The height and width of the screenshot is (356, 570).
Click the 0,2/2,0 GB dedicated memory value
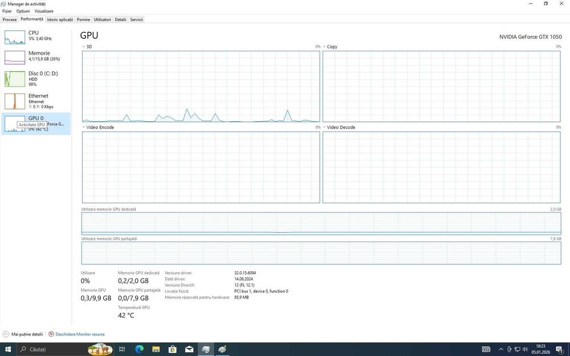[x=133, y=281]
